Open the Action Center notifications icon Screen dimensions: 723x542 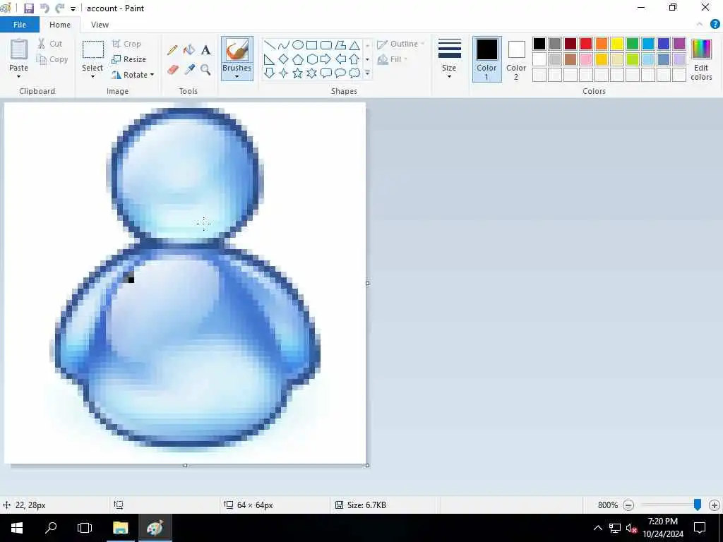[x=700, y=528]
